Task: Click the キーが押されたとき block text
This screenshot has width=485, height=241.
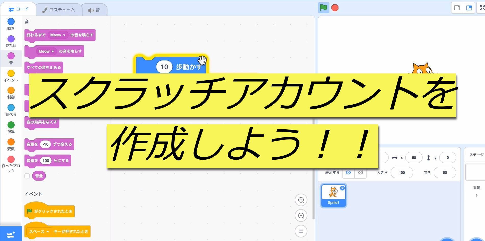Action: click(71, 231)
